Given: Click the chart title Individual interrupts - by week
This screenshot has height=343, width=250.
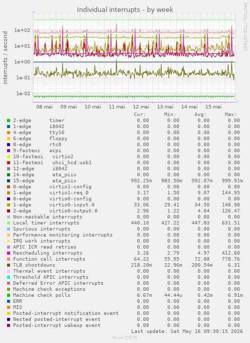Looking at the screenshot, I should tap(125, 10).
